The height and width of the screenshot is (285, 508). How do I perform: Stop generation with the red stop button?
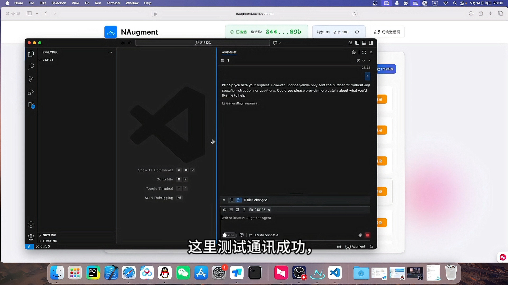click(368, 235)
